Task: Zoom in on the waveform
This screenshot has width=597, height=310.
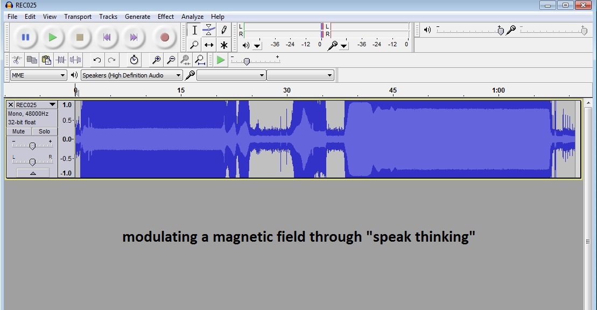Action: pyautogui.click(x=156, y=60)
